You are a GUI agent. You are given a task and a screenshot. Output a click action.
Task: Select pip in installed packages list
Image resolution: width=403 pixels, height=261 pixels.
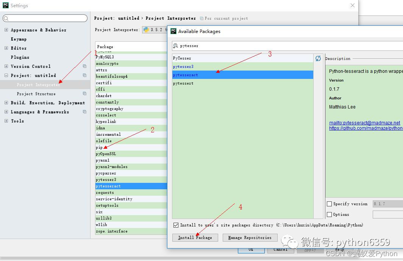(131, 147)
